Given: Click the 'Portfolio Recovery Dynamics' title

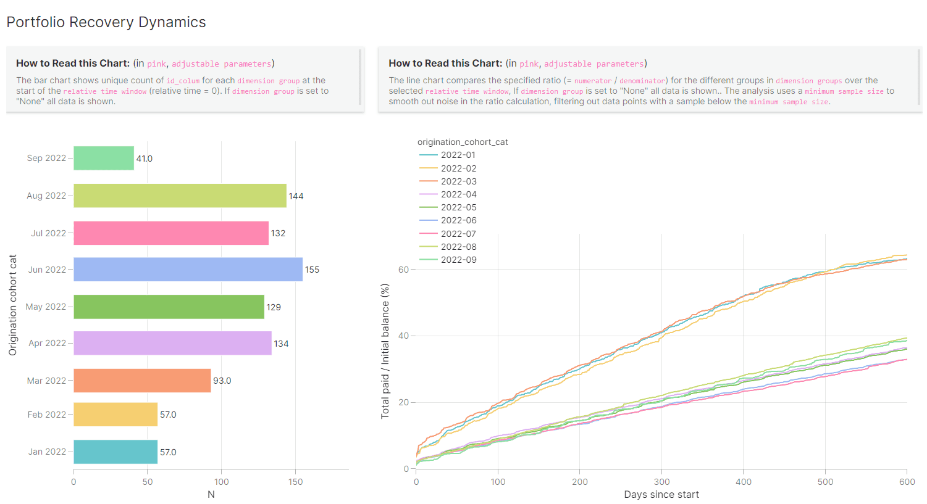Looking at the screenshot, I should [x=106, y=22].
